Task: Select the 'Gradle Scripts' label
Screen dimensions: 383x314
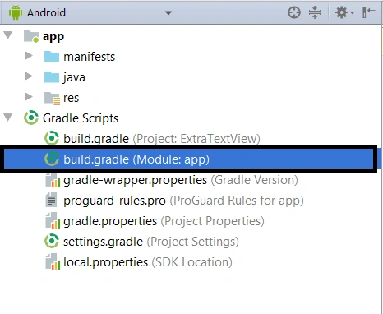Action: [x=81, y=118]
